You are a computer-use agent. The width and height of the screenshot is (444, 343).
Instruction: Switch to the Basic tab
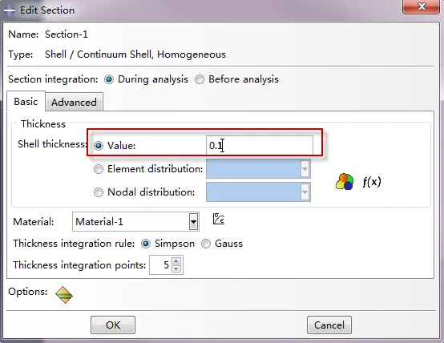26,102
